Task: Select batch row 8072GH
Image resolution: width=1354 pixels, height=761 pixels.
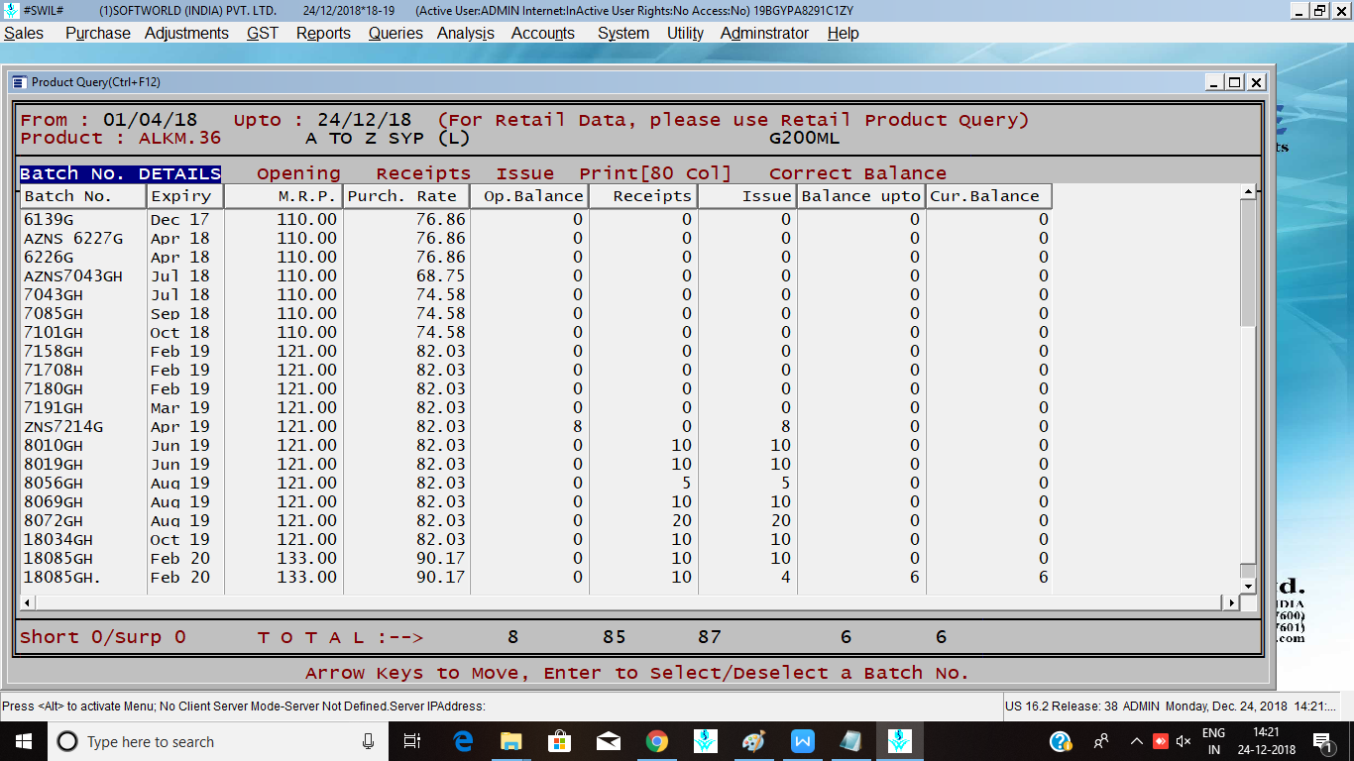Action: (535, 520)
